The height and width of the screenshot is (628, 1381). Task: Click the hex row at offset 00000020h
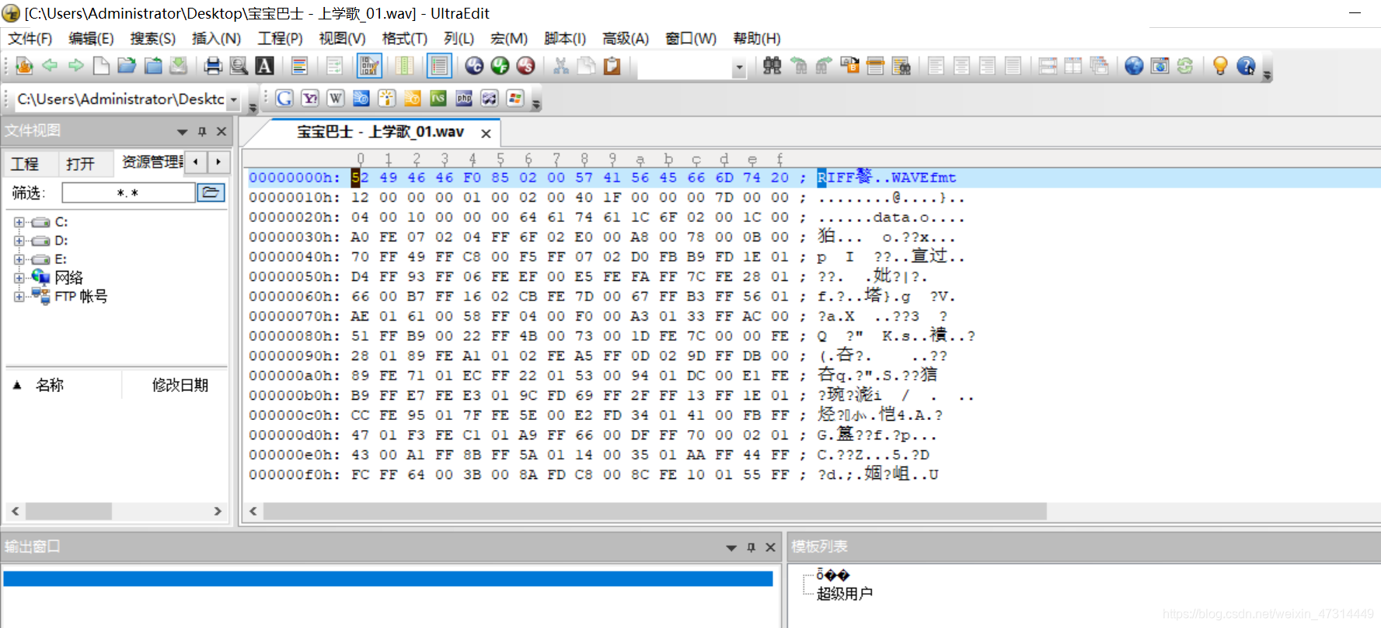click(x=606, y=217)
